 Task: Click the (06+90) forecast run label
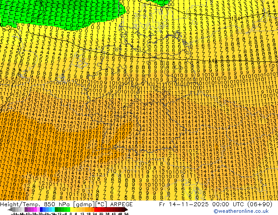[260, 204]
